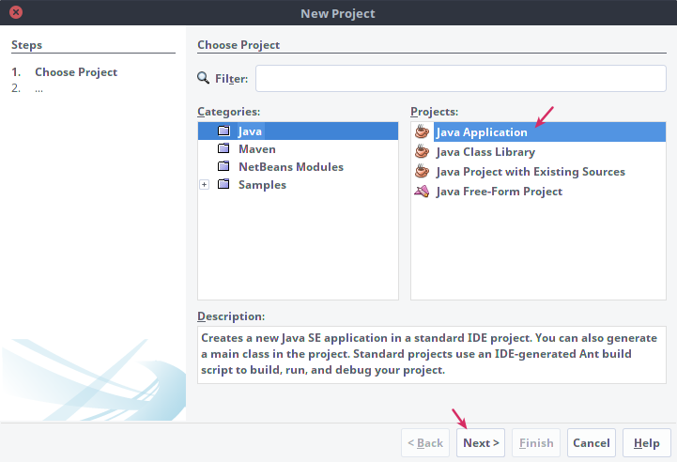This screenshot has height=462, width=677.
Task: Click icon for Java Project with Existing Sources
Action: (x=422, y=171)
